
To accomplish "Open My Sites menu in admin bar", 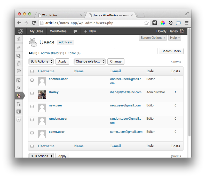I will point(36,31).
